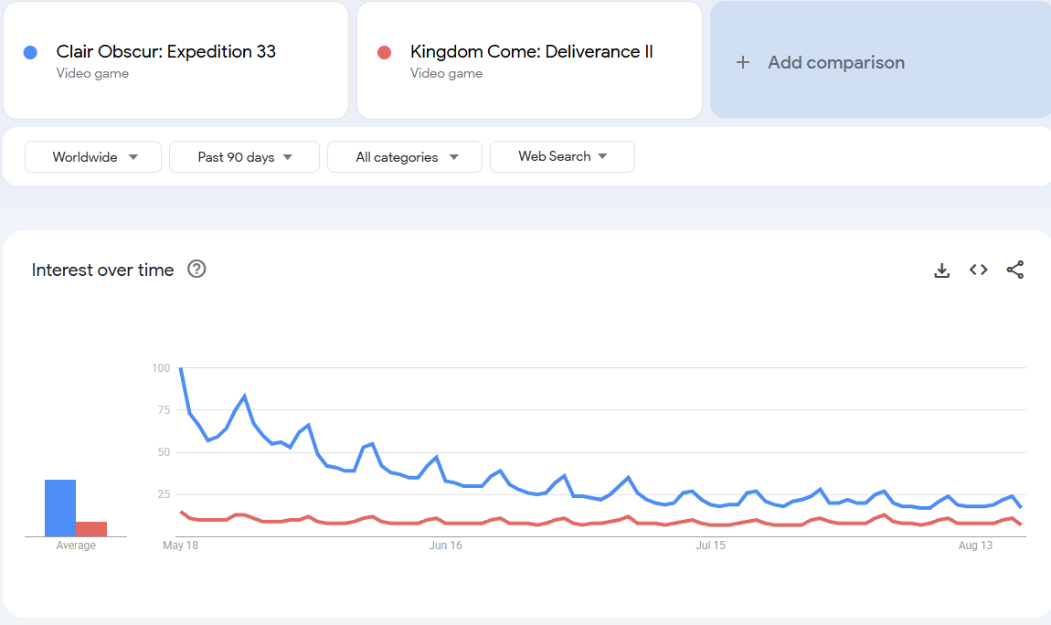Click the Add comparison button
Viewport: 1051px width, 625px height.
click(x=835, y=62)
